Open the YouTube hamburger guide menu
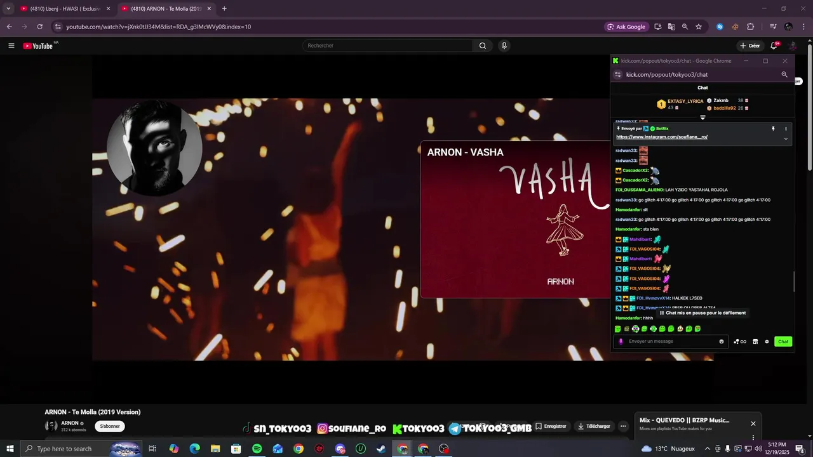 (11, 46)
